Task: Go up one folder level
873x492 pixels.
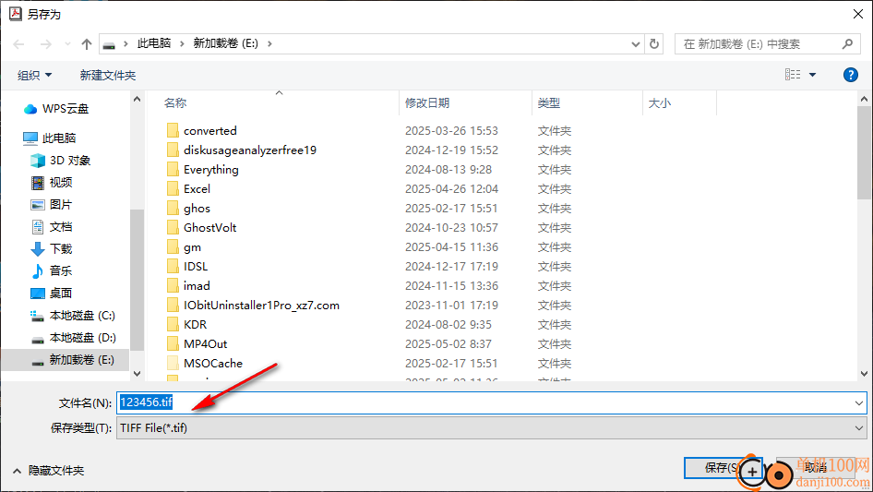Action: pyautogui.click(x=87, y=44)
